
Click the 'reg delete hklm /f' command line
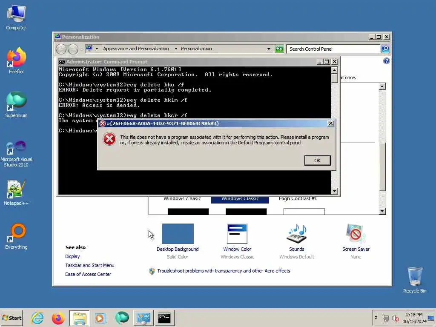coord(123,100)
